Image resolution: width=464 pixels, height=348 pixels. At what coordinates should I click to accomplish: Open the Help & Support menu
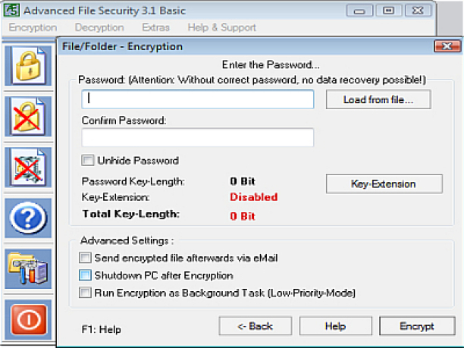point(221,27)
